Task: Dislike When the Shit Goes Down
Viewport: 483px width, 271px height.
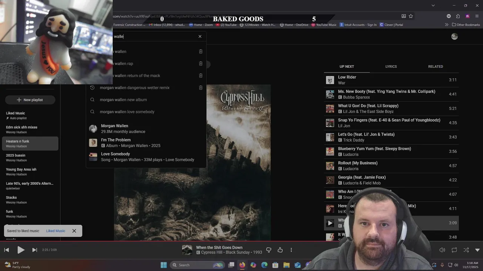Action: coord(269,250)
